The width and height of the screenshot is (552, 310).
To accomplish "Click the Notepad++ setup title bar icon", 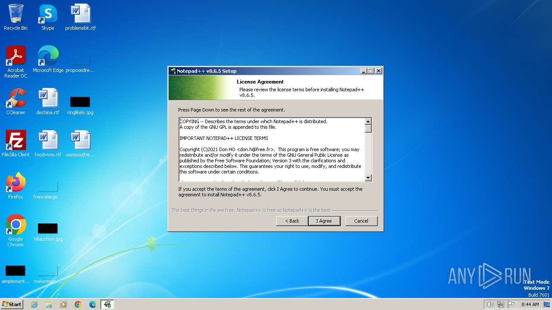I will pyautogui.click(x=173, y=71).
